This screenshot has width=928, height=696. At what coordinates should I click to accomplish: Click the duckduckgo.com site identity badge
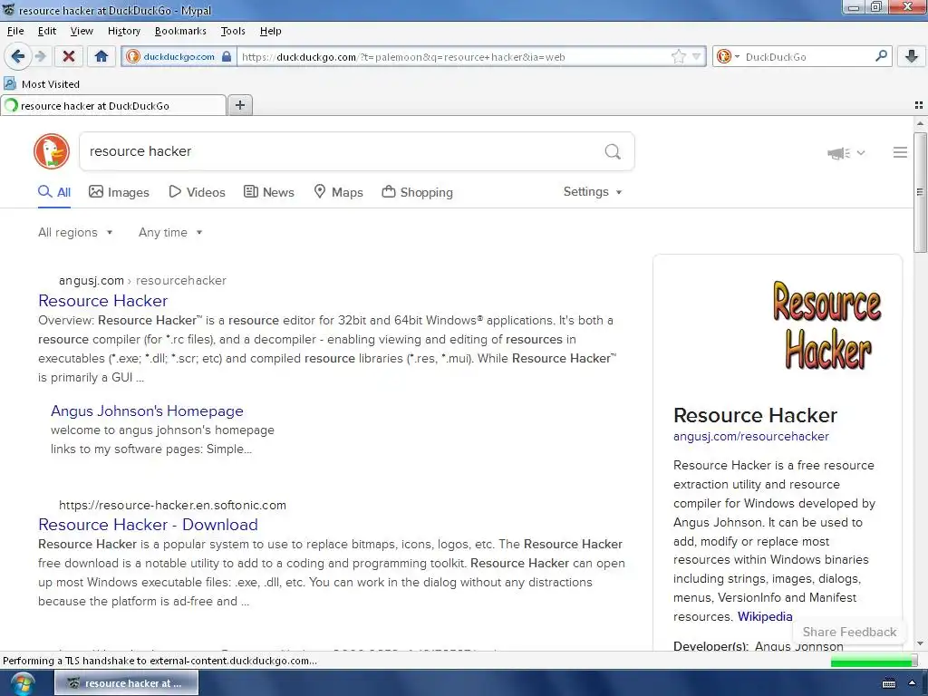point(179,57)
